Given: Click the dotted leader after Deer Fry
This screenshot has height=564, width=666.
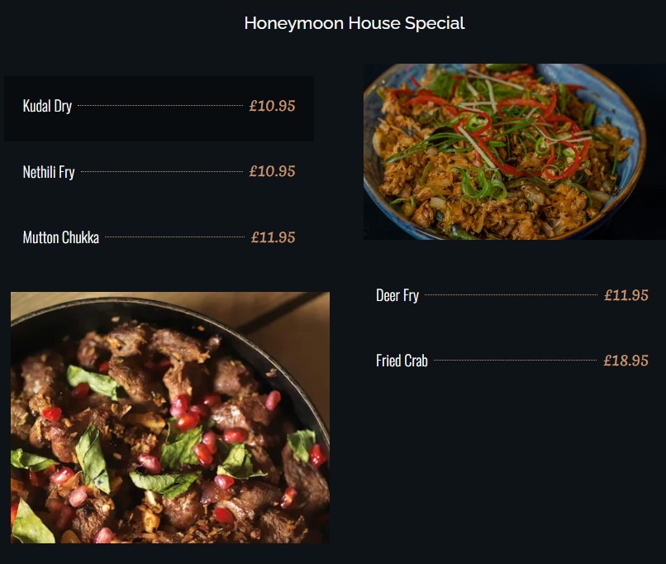Looking at the screenshot, I should click(x=511, y=294).
